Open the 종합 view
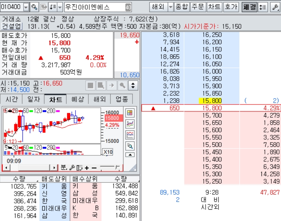Screen dimensions: 281x221 [182, 7]
